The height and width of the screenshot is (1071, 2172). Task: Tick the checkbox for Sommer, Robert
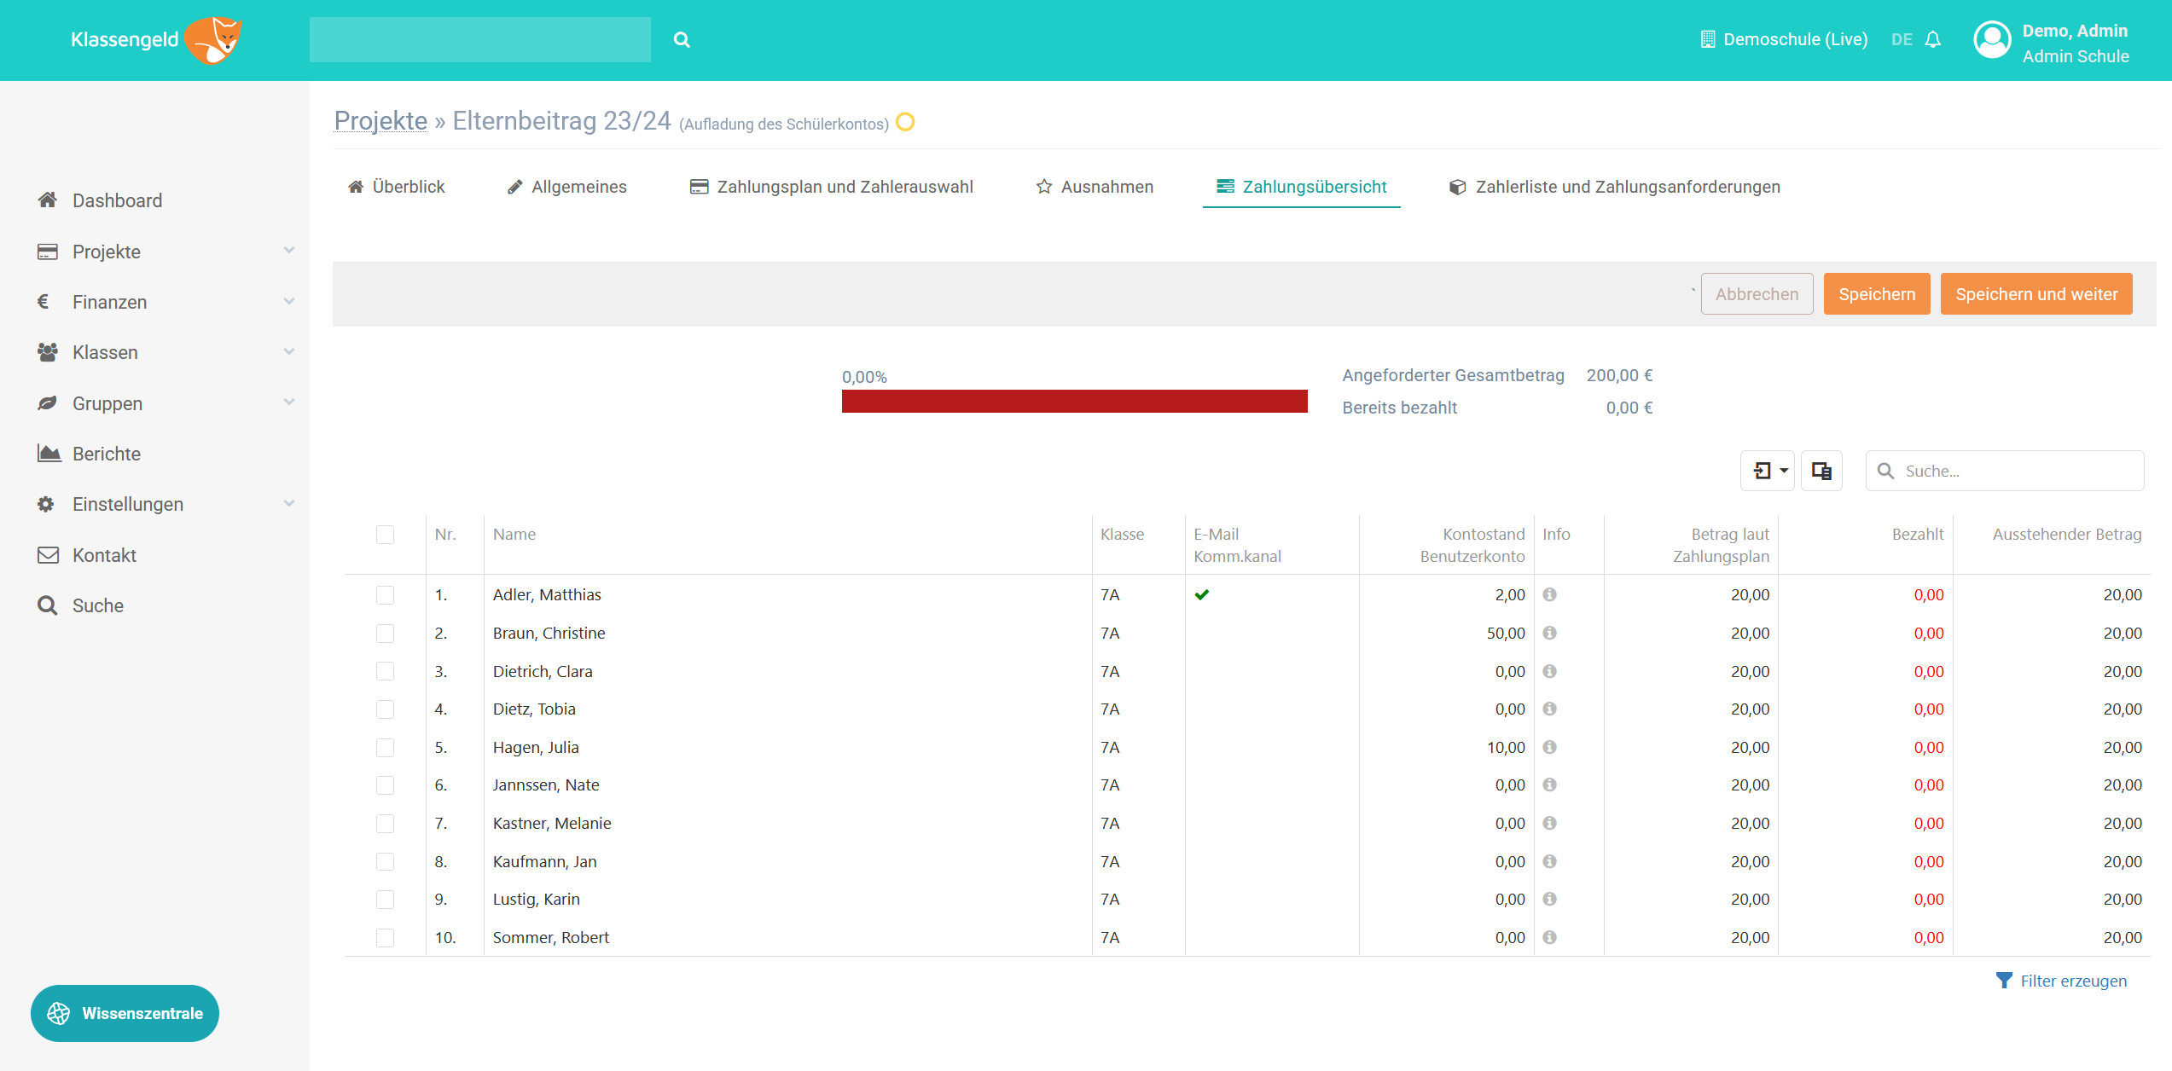(x=385, y=938)
